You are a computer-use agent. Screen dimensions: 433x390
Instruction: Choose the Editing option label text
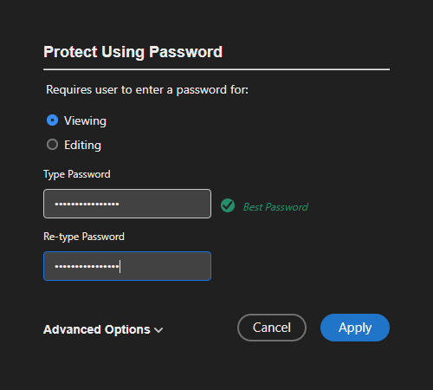click(x=82, y=146)
